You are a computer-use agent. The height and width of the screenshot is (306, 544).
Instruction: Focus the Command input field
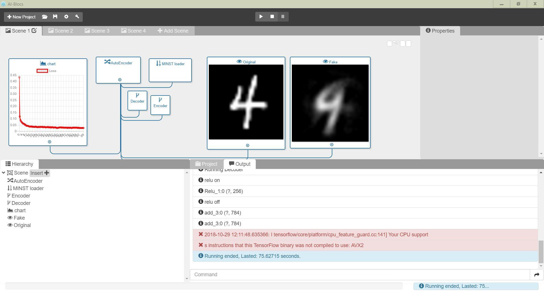360,275
